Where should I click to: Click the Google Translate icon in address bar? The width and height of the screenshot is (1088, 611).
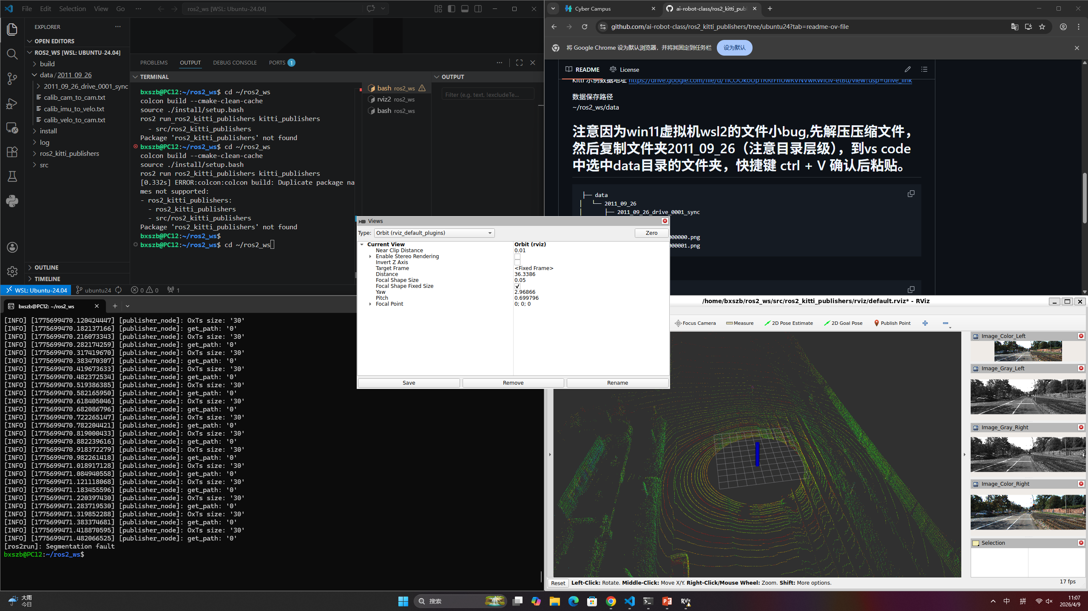(1014, 27)
